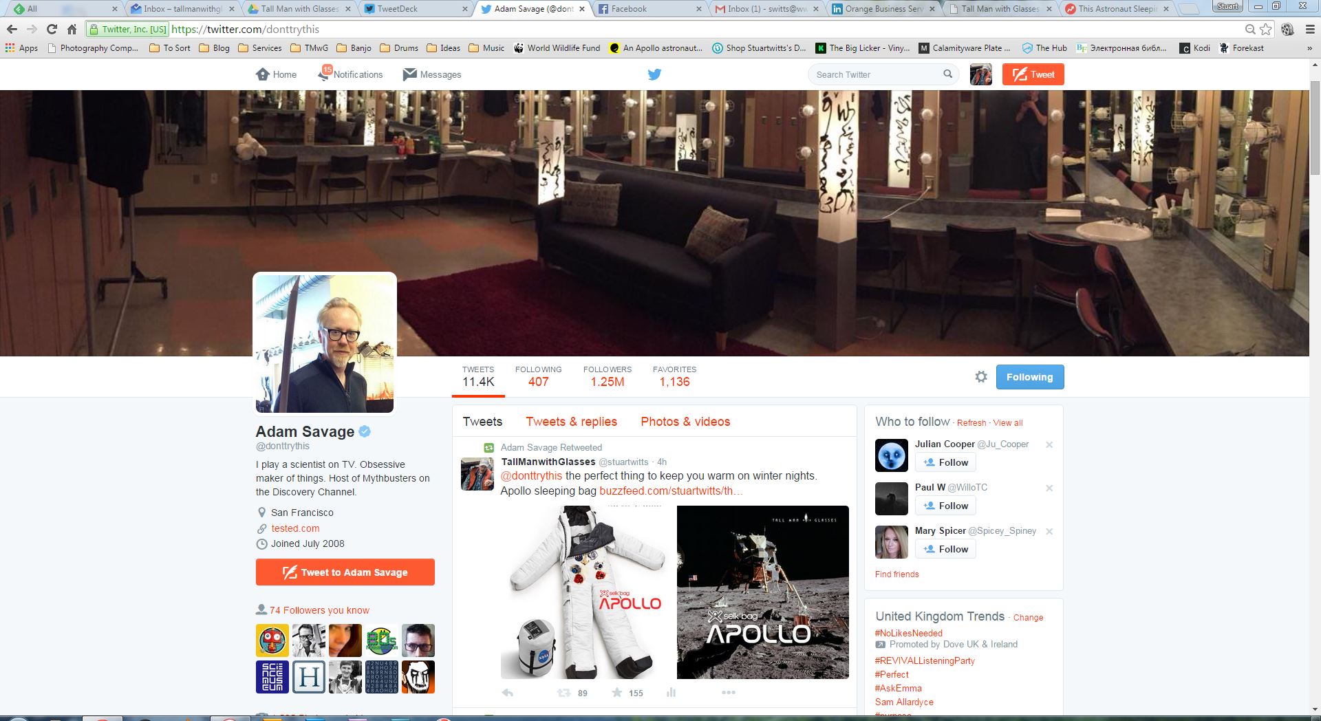Screen dimensions: 1321x721
Task: Open your profile avatar menu
Action: click(x=980, y=74)
